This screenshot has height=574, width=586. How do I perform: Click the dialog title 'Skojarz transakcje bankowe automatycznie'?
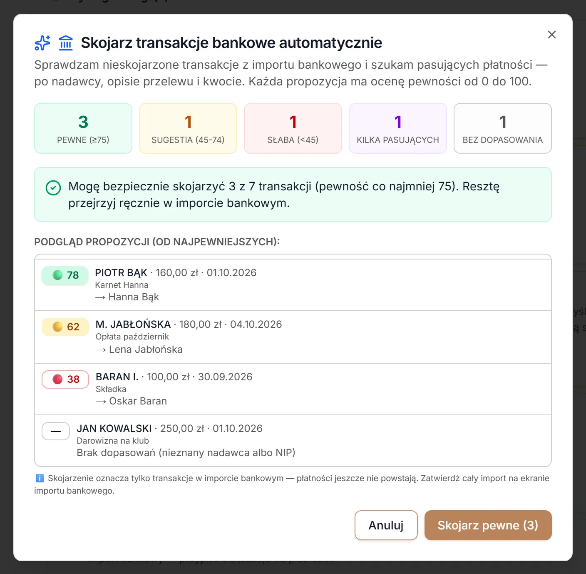point(231,43)
